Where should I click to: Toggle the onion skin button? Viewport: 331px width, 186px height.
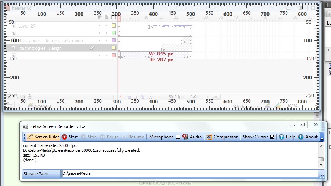[128, 97]
